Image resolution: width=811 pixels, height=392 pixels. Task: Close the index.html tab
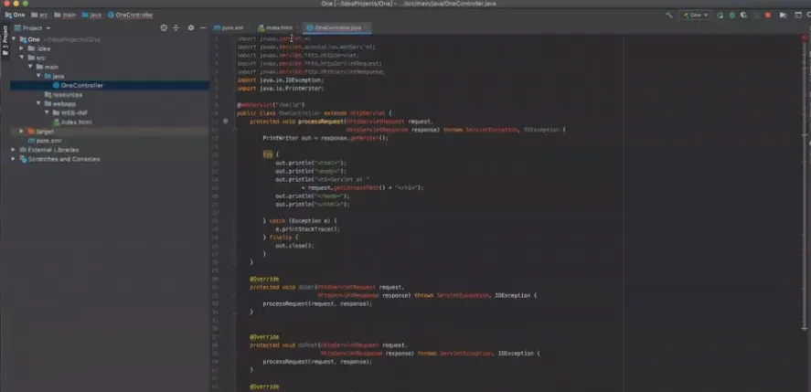[x=297, y=28]
